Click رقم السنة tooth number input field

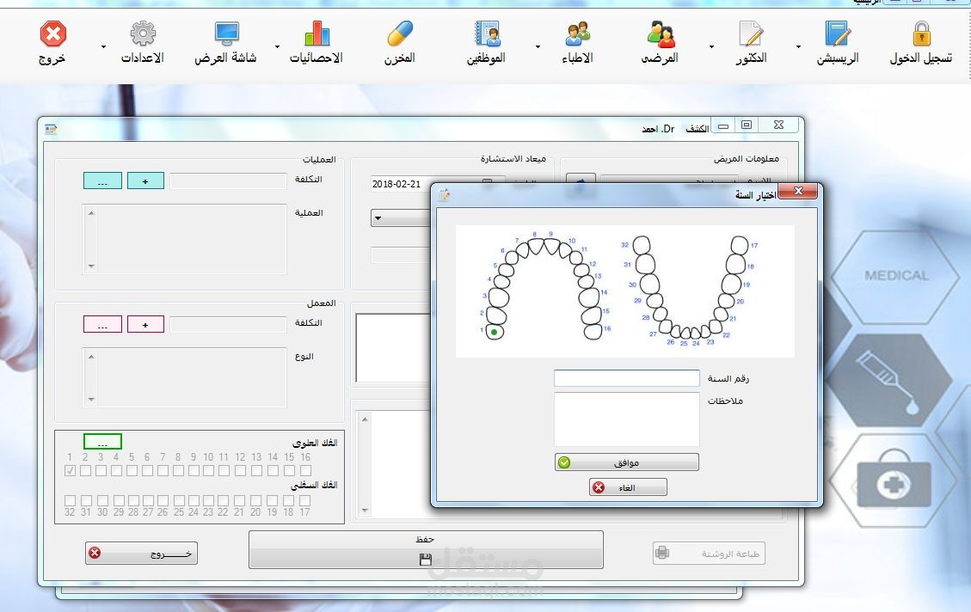pos(627,378)
